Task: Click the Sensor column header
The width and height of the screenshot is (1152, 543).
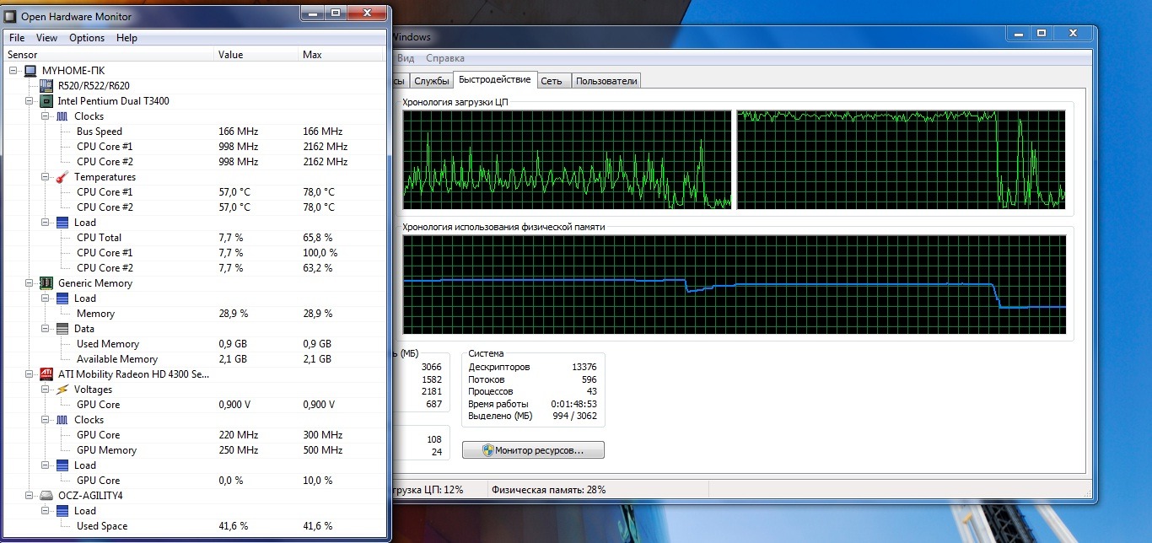Action: [108, 55]
